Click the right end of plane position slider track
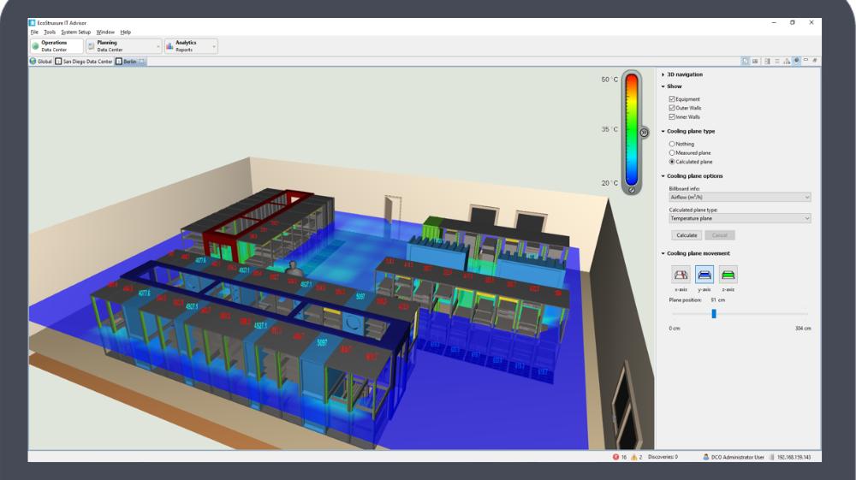Image resolution: width=856 pixels, height=480 pixels. (x=806, y=314)
